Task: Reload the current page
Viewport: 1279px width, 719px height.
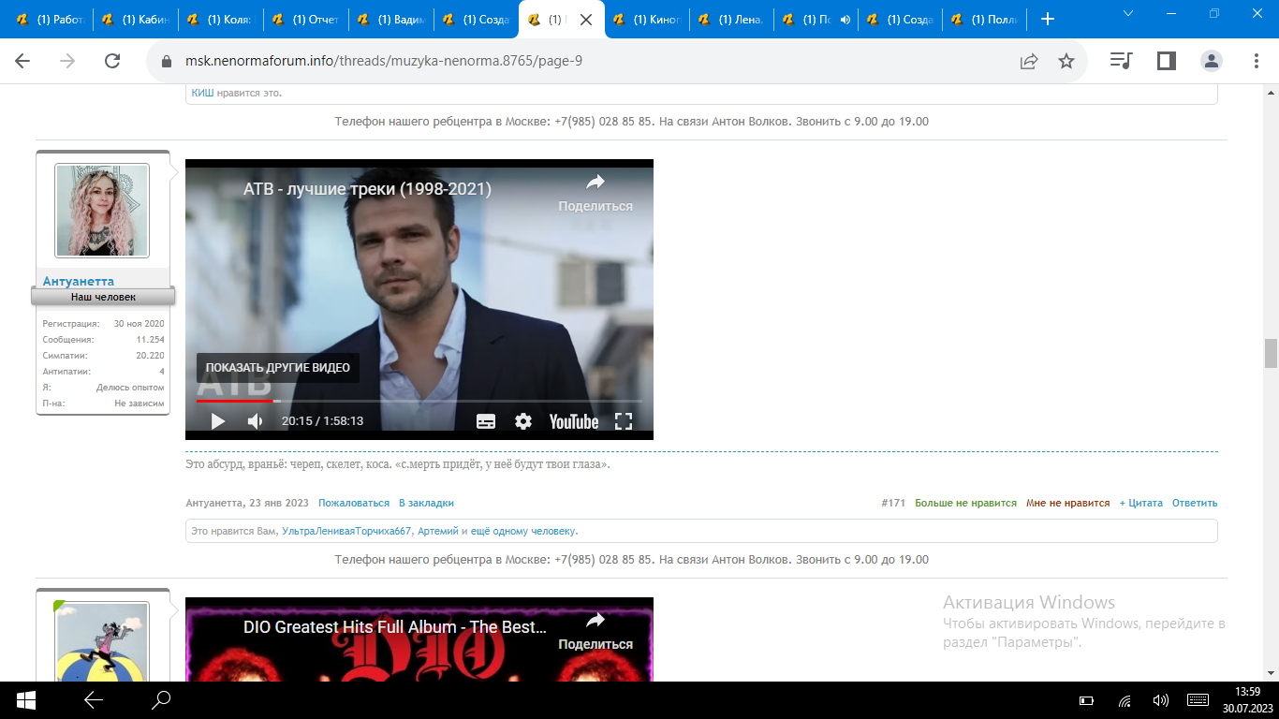Action: [112, 61]
